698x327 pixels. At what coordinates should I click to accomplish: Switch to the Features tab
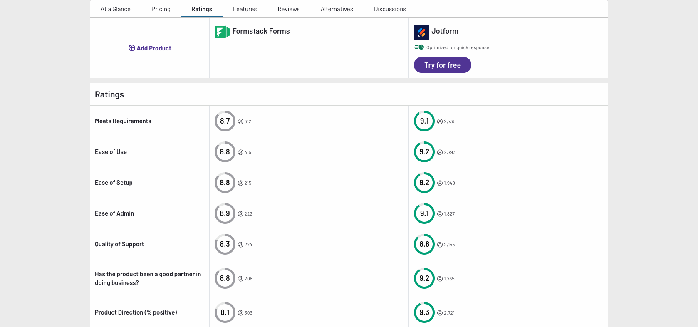(245, 9)
